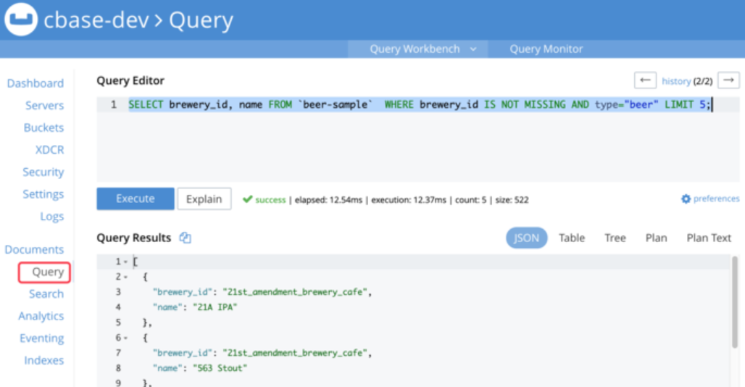745x387 pixels.
Task: Go to next query in history
Action: [728, 80]
